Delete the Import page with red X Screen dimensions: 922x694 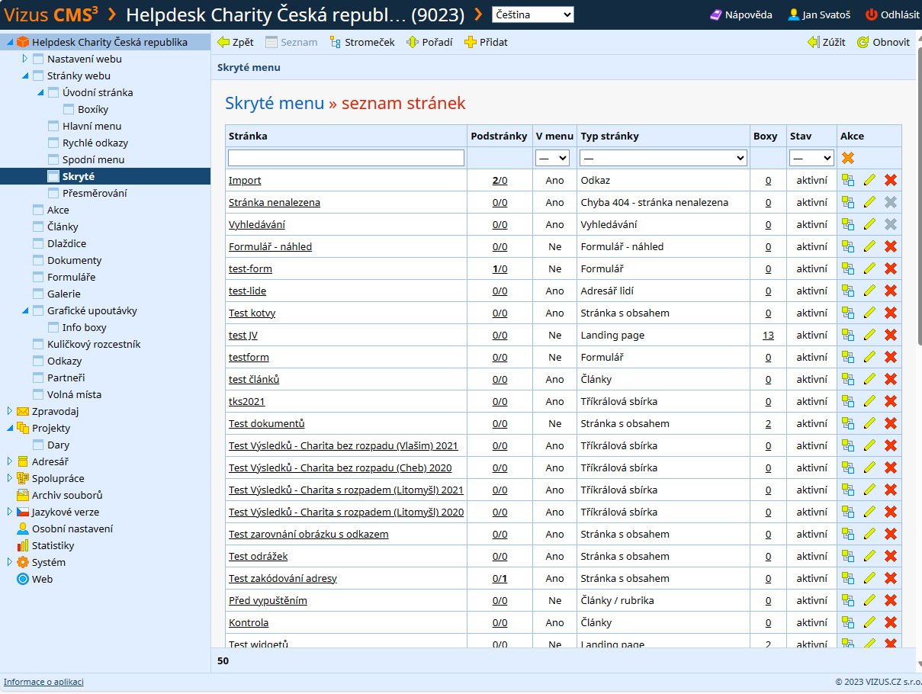891,181
